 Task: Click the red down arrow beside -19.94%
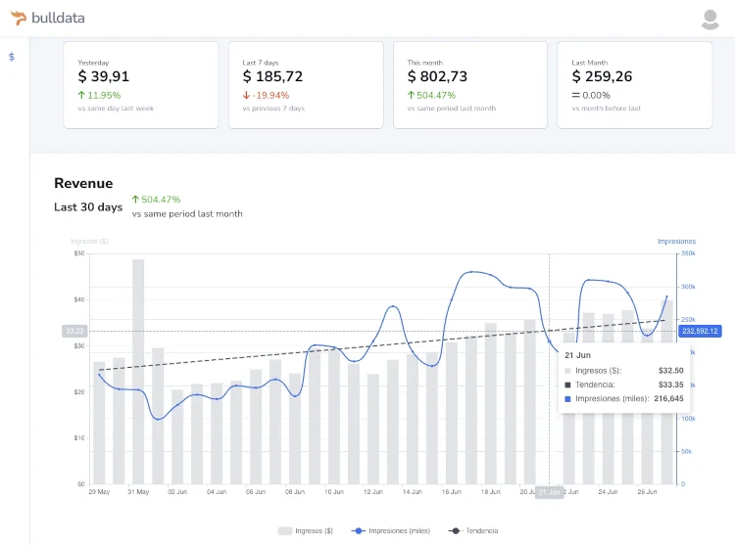(247, 95)
